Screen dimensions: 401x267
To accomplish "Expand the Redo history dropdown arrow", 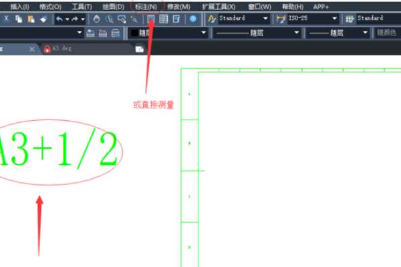I will [83, 19].
